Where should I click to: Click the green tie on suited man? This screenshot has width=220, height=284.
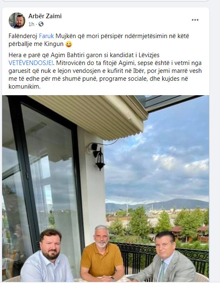(x=162, y=271)
